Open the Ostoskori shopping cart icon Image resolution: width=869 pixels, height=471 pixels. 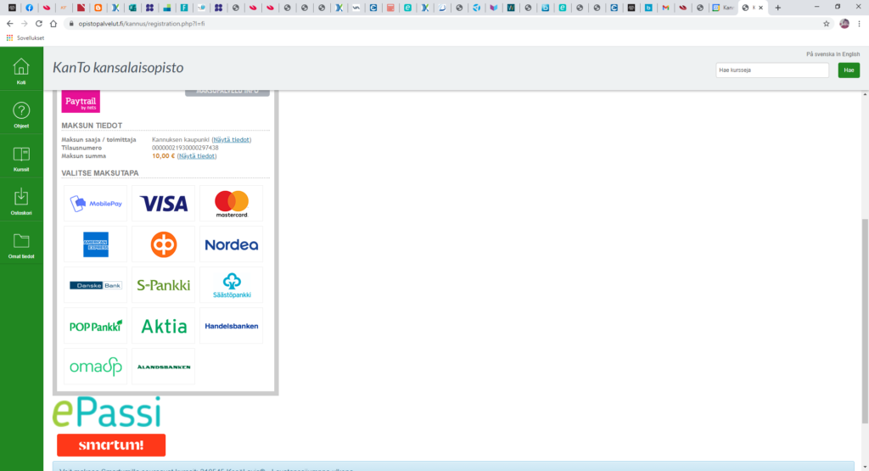click(21, 201)
